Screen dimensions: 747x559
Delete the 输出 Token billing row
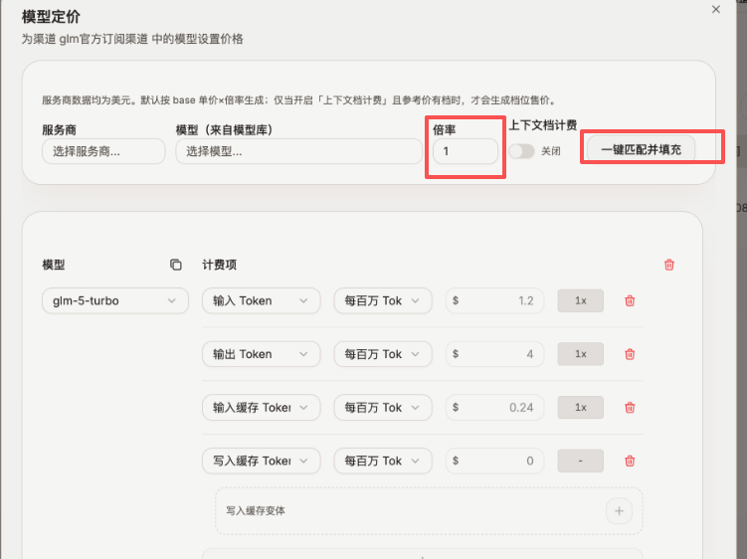point(630,354)
